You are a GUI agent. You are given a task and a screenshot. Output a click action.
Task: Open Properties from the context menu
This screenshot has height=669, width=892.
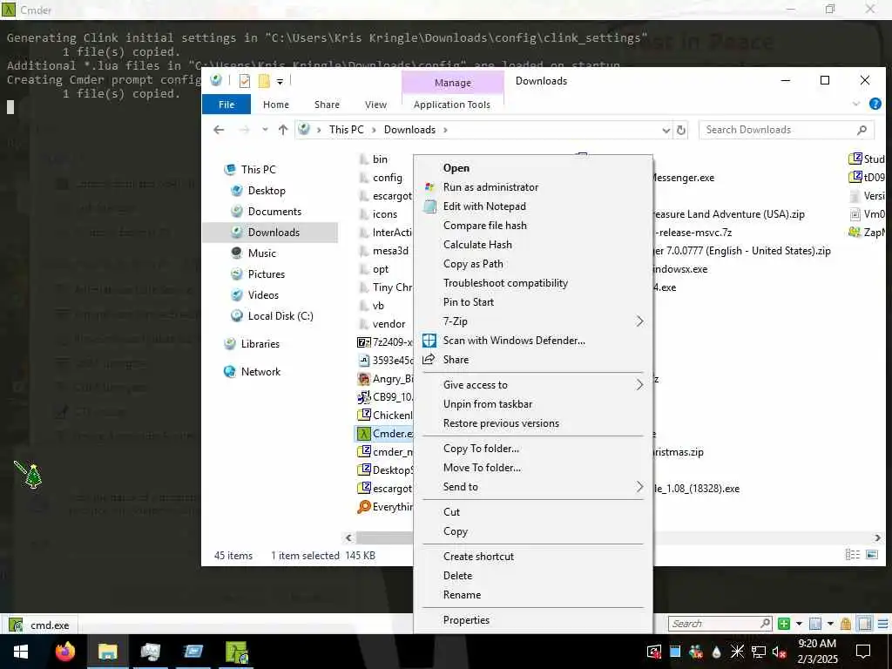pyautogui.click(x=466, y=620)
